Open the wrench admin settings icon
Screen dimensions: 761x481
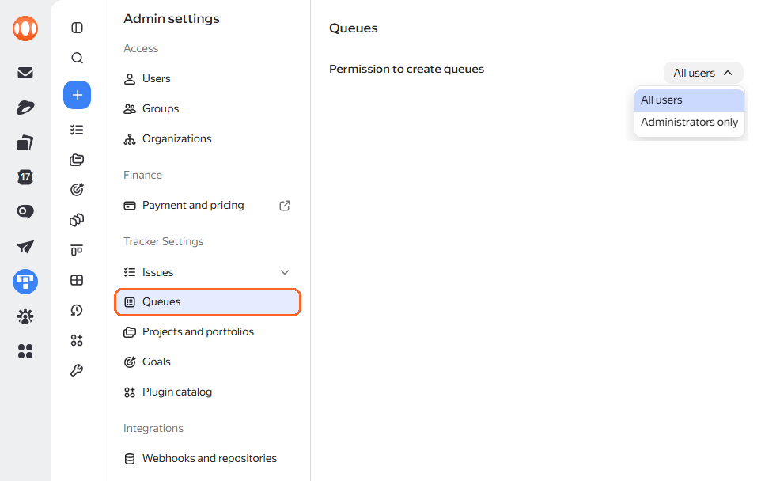77,371
